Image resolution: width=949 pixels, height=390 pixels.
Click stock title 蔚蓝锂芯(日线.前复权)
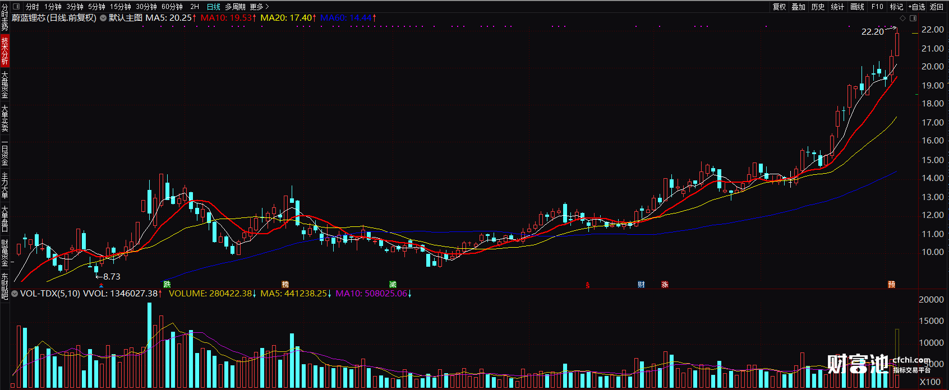(54, 18)
